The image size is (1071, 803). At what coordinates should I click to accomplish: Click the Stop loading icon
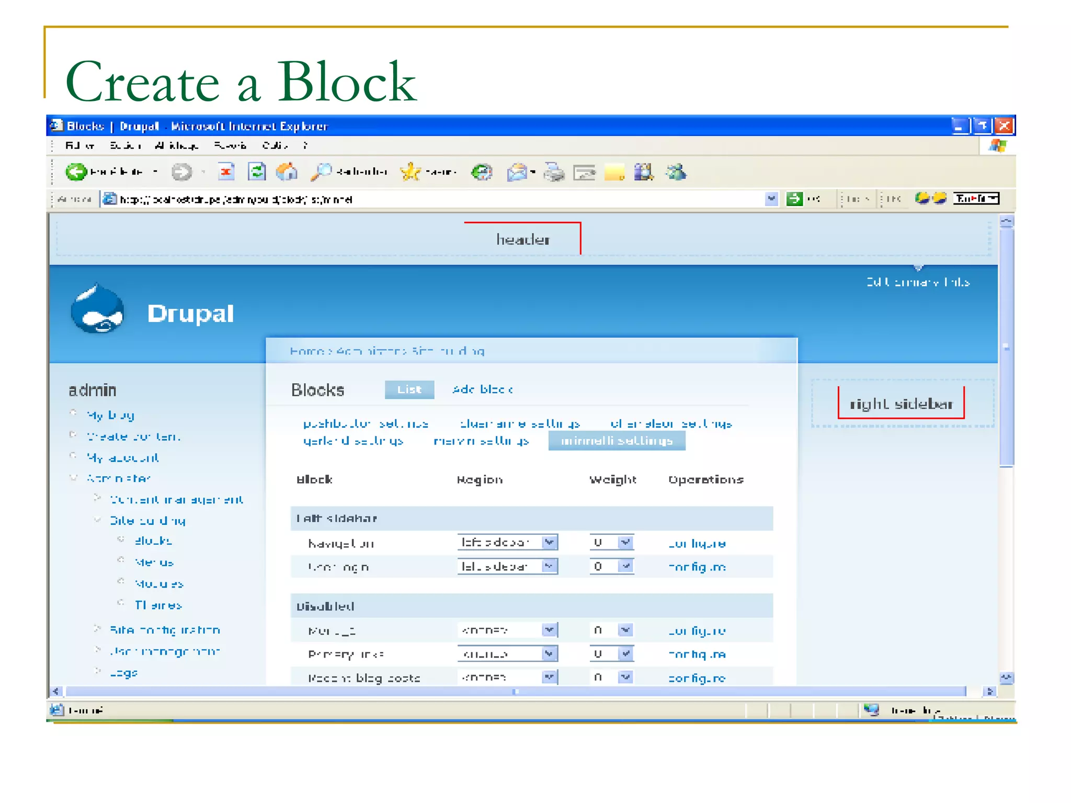click(226, 171)
